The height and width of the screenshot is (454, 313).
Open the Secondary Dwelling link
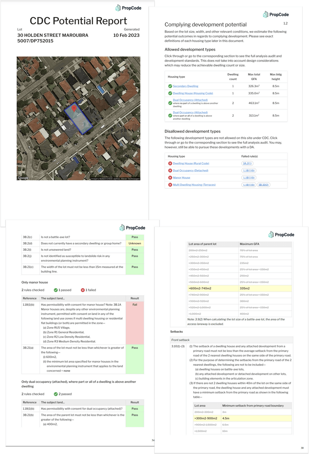tap(185, 86)
